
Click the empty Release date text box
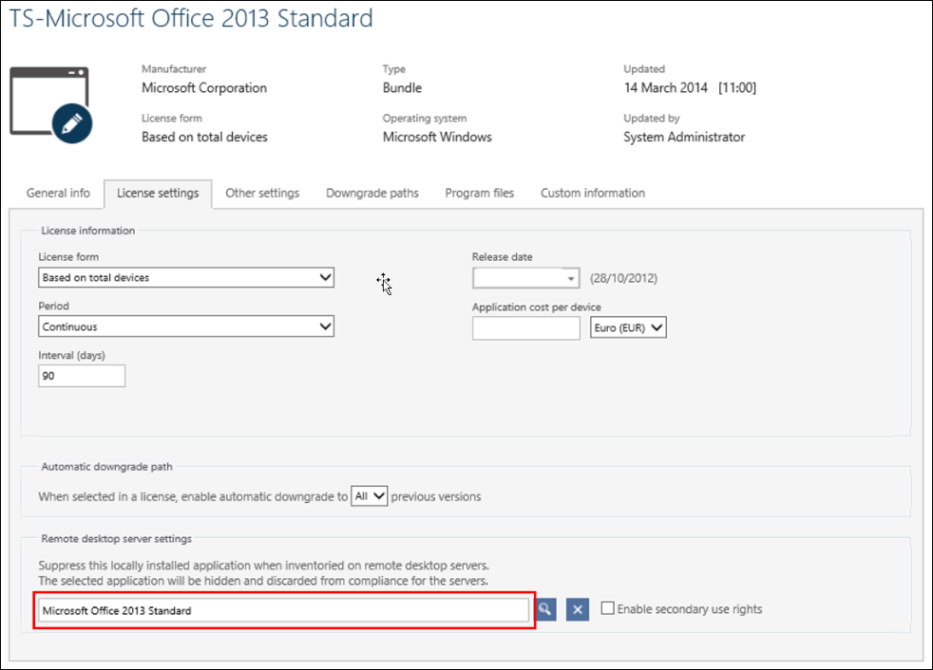point(518,278)
